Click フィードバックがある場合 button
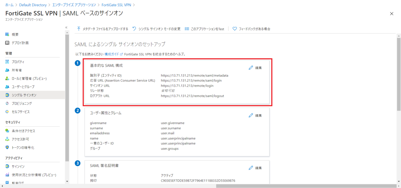Screen dimensions: 401x188 [x=251, y=29]
